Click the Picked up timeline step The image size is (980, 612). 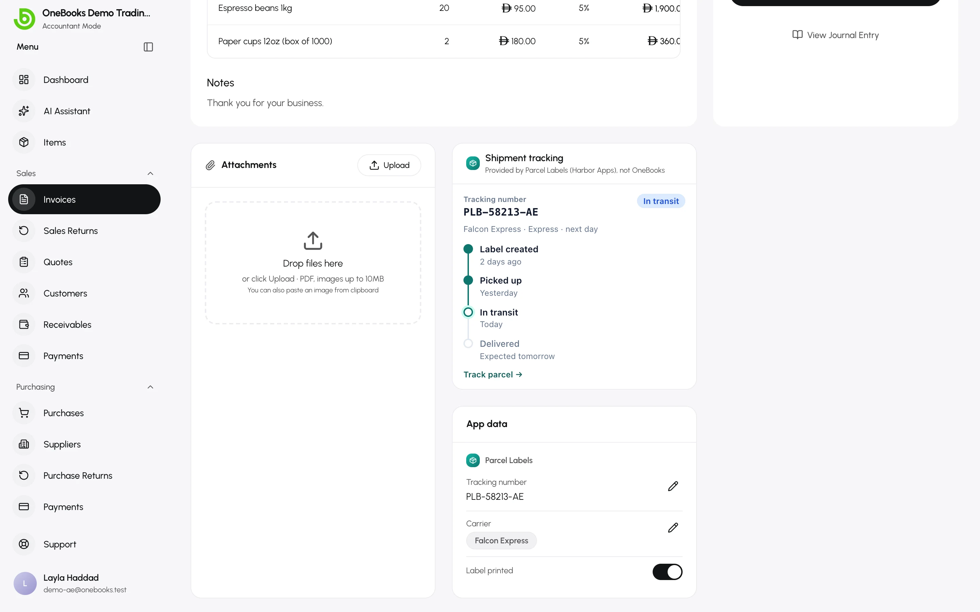click(493, 287)
